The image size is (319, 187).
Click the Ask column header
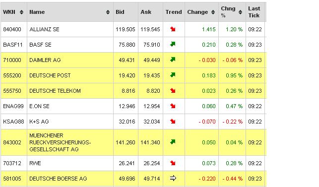(x=150, y=12)
